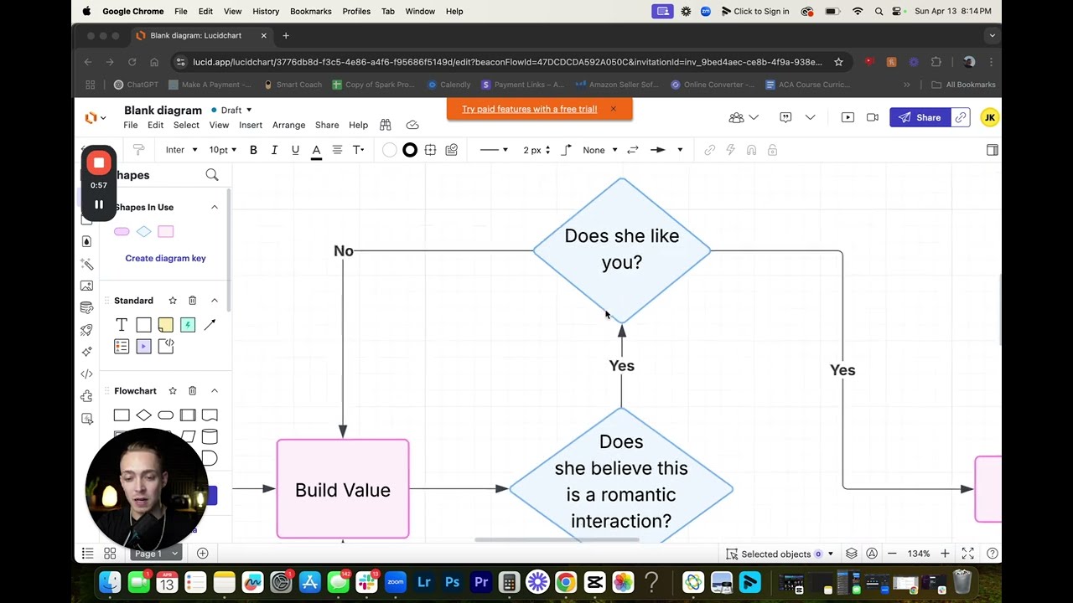The width and height of the screenshot is (1073, 603).
Task: Add a new page with plus button
Action: [202, 554]
